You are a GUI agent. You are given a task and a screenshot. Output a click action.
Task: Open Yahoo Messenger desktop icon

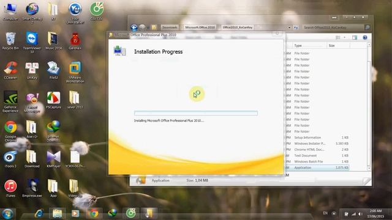(x=32, y=103)
